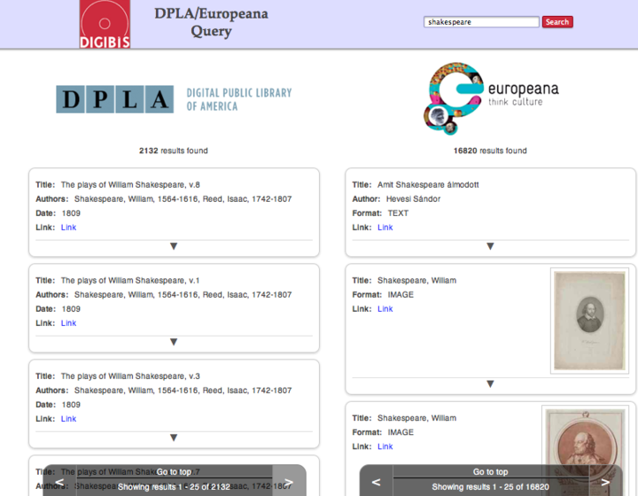The height and width of the screenshot is (496, 638).
Task: Go to previous page of Europeana results
Action: coord(377,483)
